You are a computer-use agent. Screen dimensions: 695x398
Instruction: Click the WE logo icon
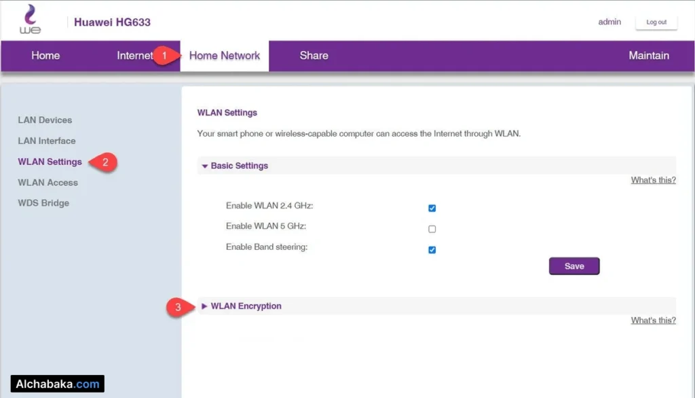click(30, 20)
